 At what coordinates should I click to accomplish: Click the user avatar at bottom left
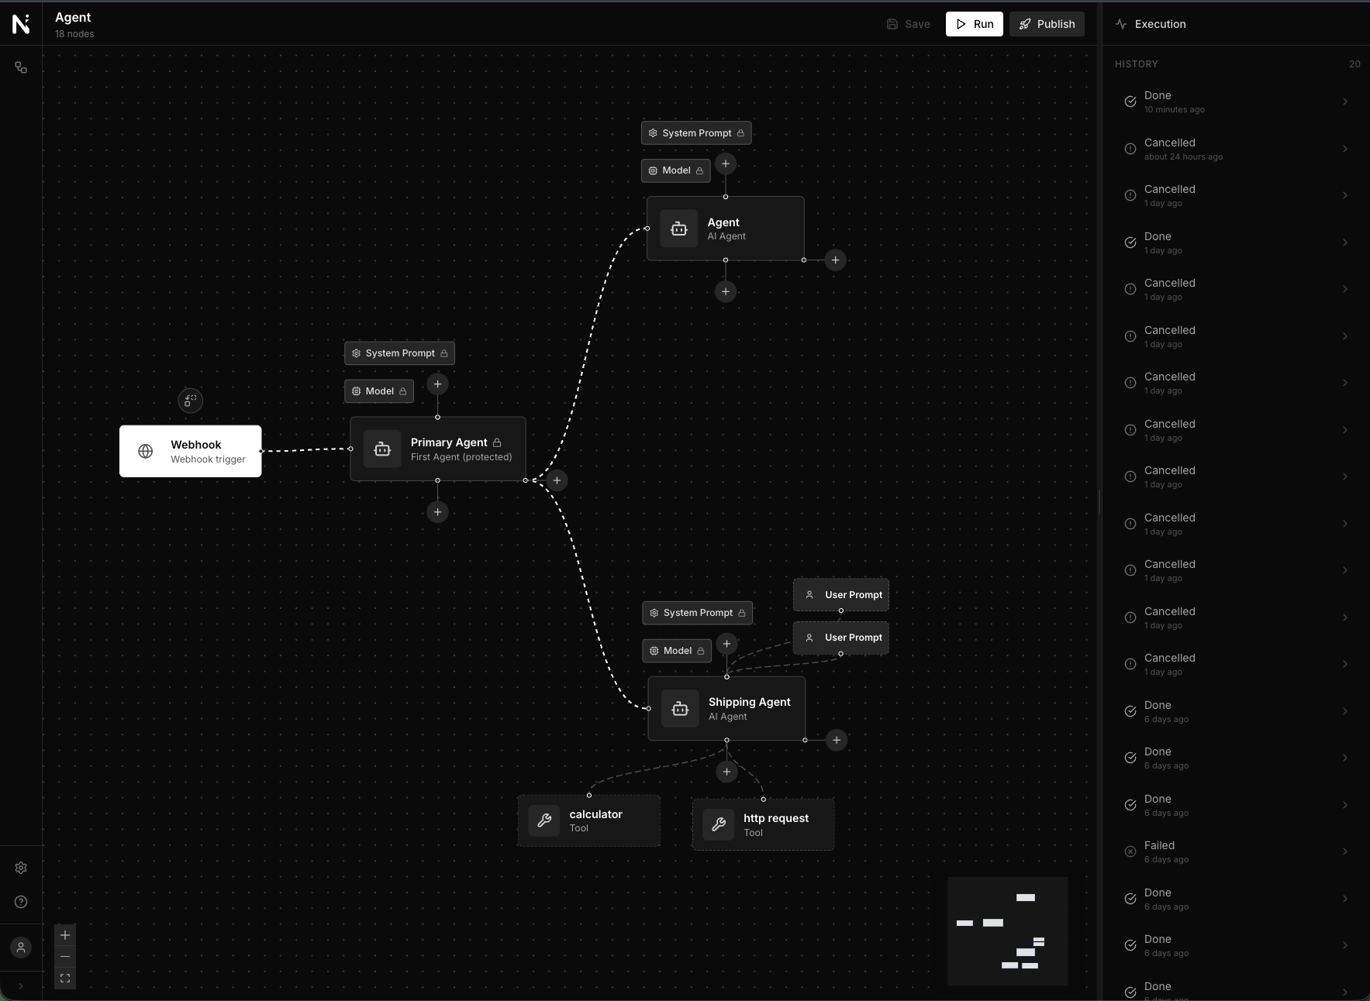coord(20,947)
